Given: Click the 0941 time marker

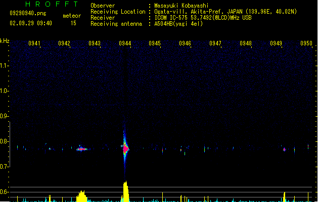Looking at the screenshot, I should [x=34, y=43].
